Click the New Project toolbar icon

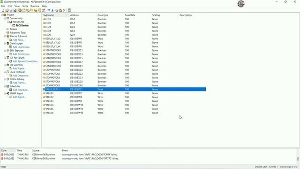3,10
